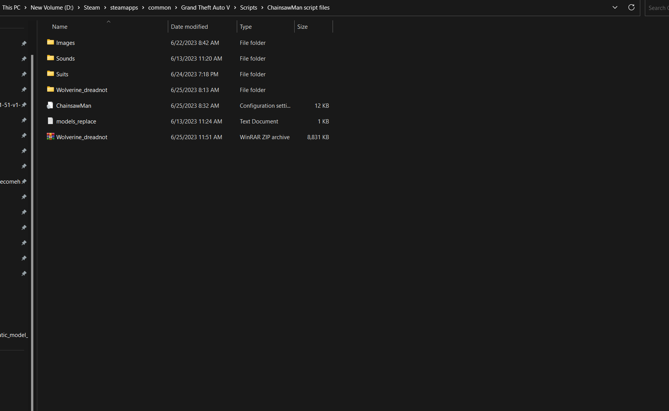Click the date 6/24/2023 7:18 PM
Image resolution: width=669 pixels, height=411 pixels.
click(x=195, y=74)
